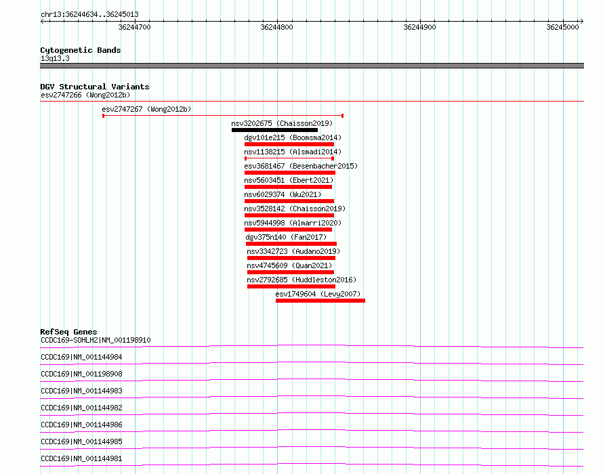The height and width of the screenshot is (474, 603).
Task: Click red bar under nsv5944998 (Almarri2020)
Action: (288, 230)
